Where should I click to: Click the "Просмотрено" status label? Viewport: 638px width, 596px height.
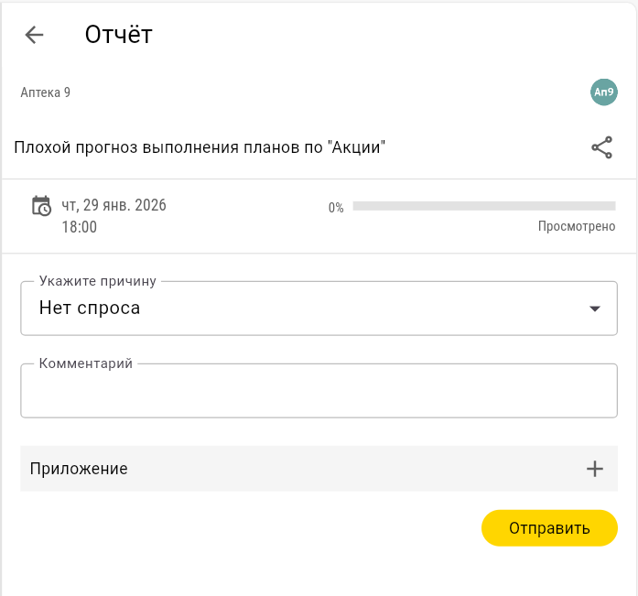pyautogui.click(x=576, y=226)
